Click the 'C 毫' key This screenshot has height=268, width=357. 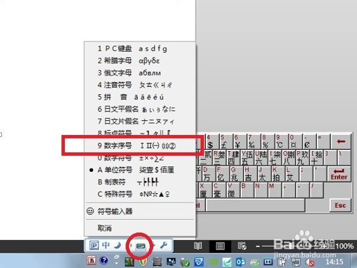point(219,190)
